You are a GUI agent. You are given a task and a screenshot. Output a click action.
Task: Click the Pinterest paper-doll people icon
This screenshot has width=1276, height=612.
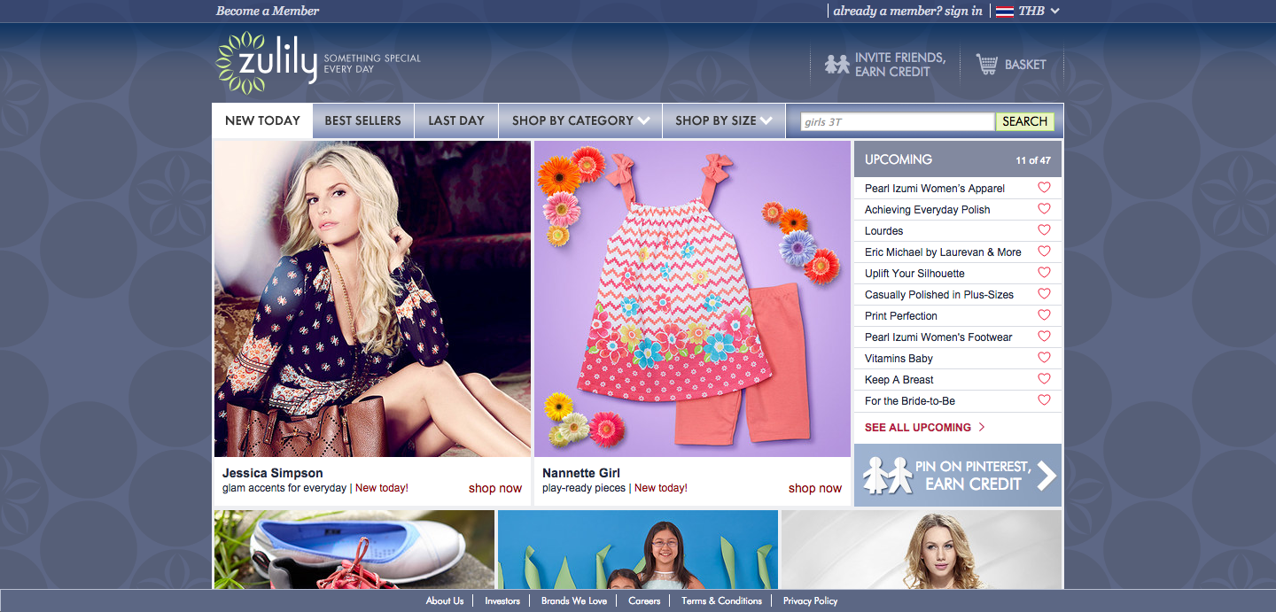point(888,475)
